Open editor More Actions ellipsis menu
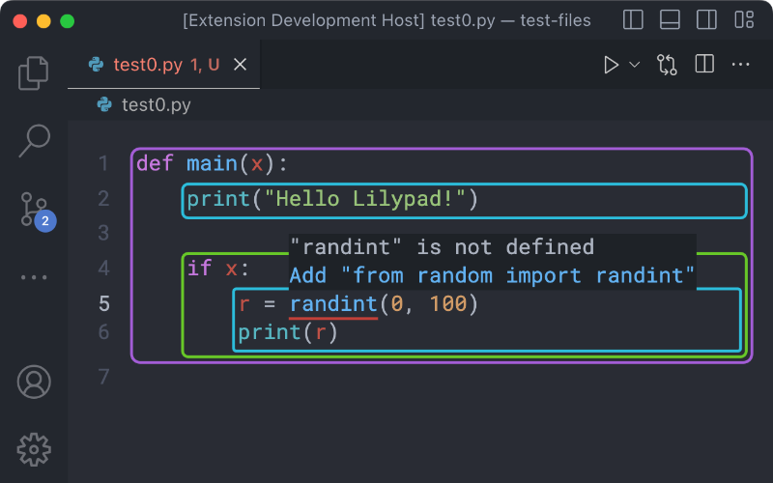Image resolution: width=773 pixels, height=483 pixels. point(741,65)
